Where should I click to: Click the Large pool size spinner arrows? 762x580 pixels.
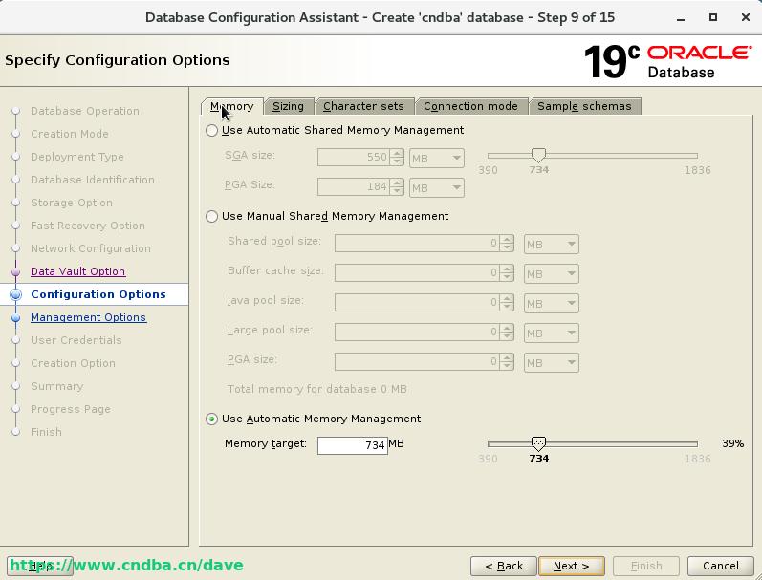pyautogui.click(x=507, y=333)
